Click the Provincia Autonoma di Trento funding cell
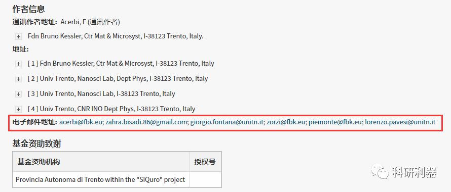This screenshot has width=451, height=192. click(x=101, y=180)
